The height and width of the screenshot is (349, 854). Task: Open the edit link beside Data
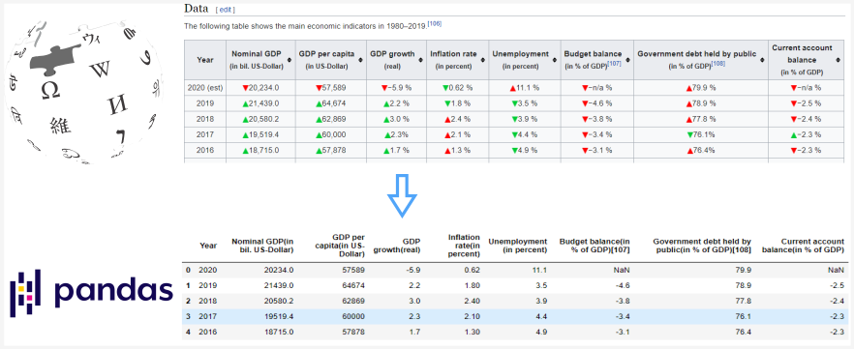226,10
